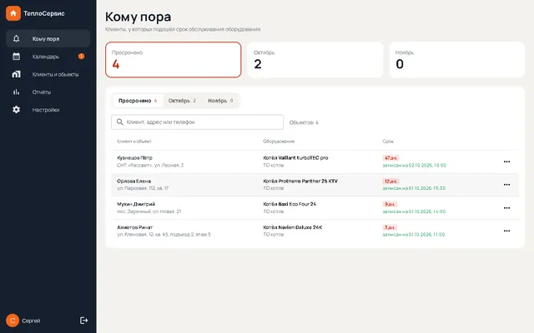Viewport: 534px width, 333px height.
Task: Go to Клиенты и объекты in sidebar
Action: [48, 74]
